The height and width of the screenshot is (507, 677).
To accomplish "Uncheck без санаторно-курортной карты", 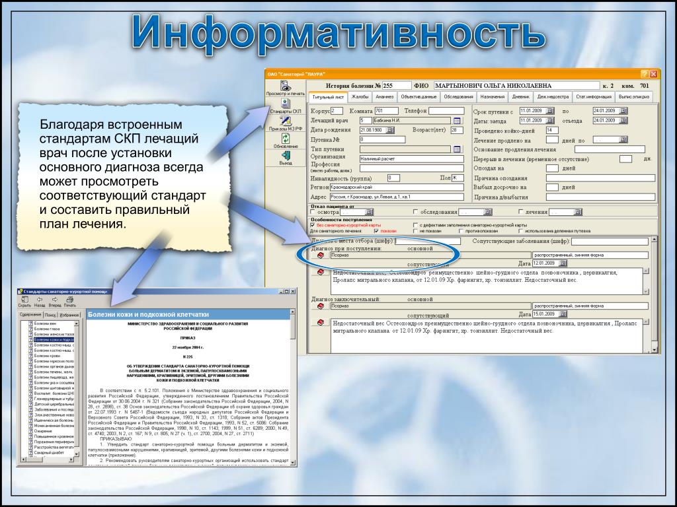I will point(313,225).
